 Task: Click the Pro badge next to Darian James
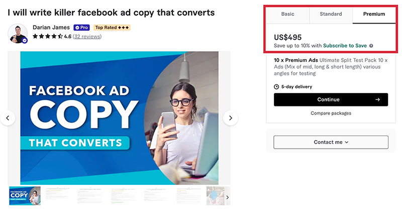[x=81, y=28]
